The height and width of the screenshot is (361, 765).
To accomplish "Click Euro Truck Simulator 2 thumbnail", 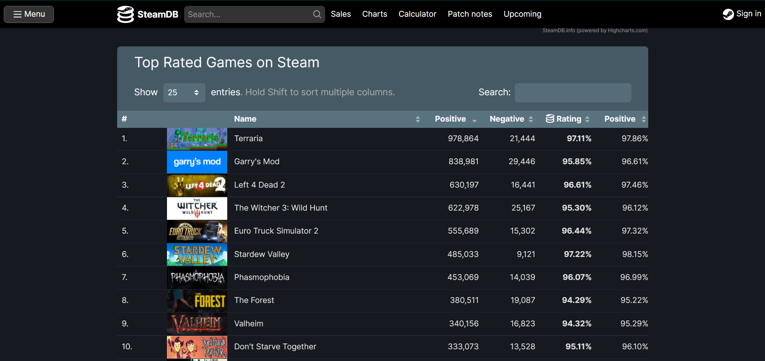I will click(197, 231).
